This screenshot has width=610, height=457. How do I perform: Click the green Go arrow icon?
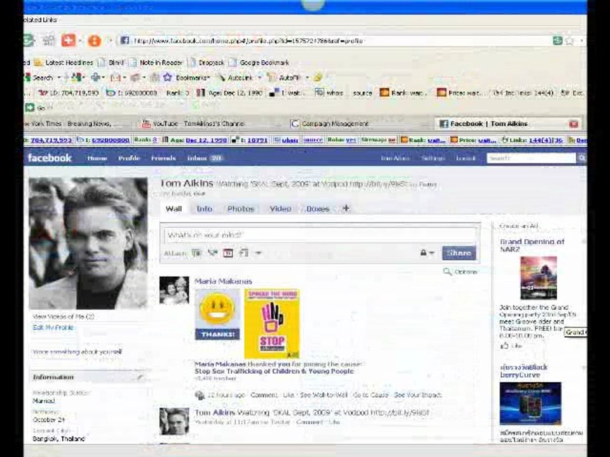pos(30,108)
